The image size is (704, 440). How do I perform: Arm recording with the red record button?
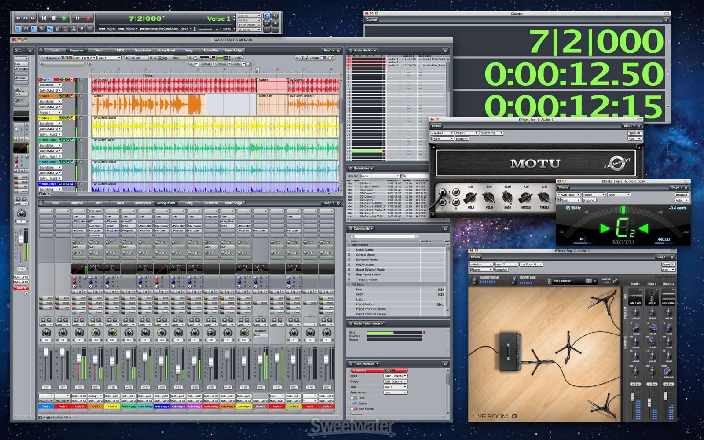pyautogui.click(x=88, y=18)
